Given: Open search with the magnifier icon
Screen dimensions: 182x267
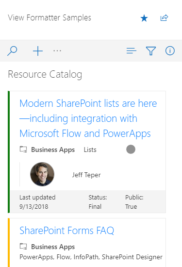Looking at the screenshot, I should (x=12, y=51).
